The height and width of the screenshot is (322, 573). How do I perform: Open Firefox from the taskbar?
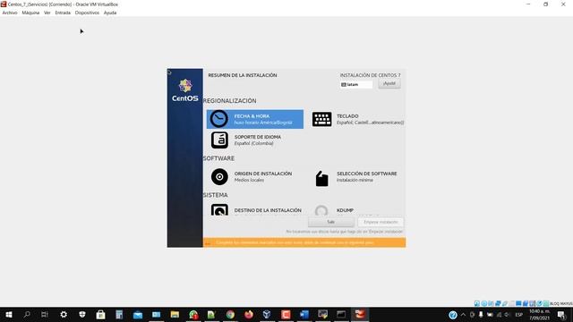249,314
